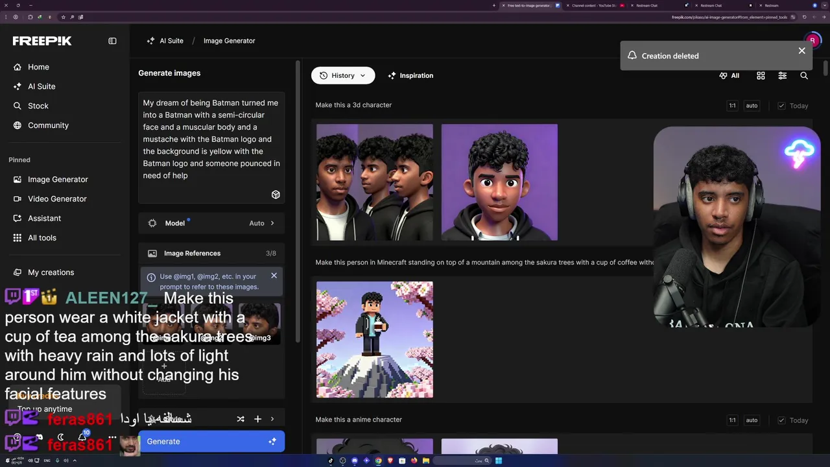Collapse the Freepik sidebar panel icon
Screen dimensions: 830x467
tap(112, 41)
